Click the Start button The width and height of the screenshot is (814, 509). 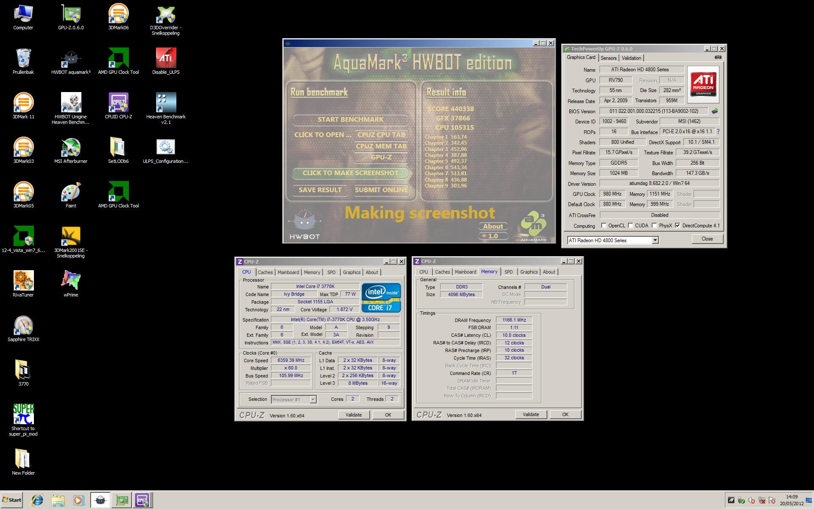coord(12,500)
